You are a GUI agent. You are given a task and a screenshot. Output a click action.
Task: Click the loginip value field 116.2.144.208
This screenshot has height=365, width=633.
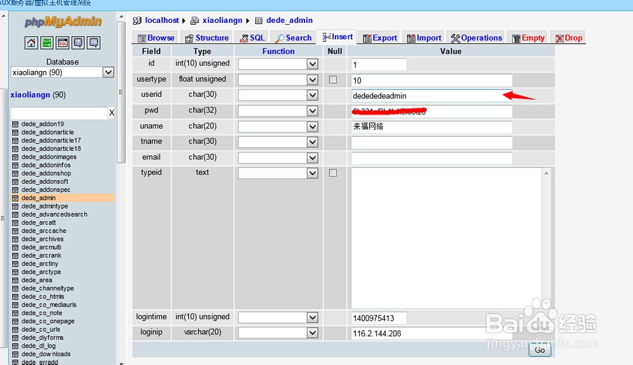tap(432, 333)
